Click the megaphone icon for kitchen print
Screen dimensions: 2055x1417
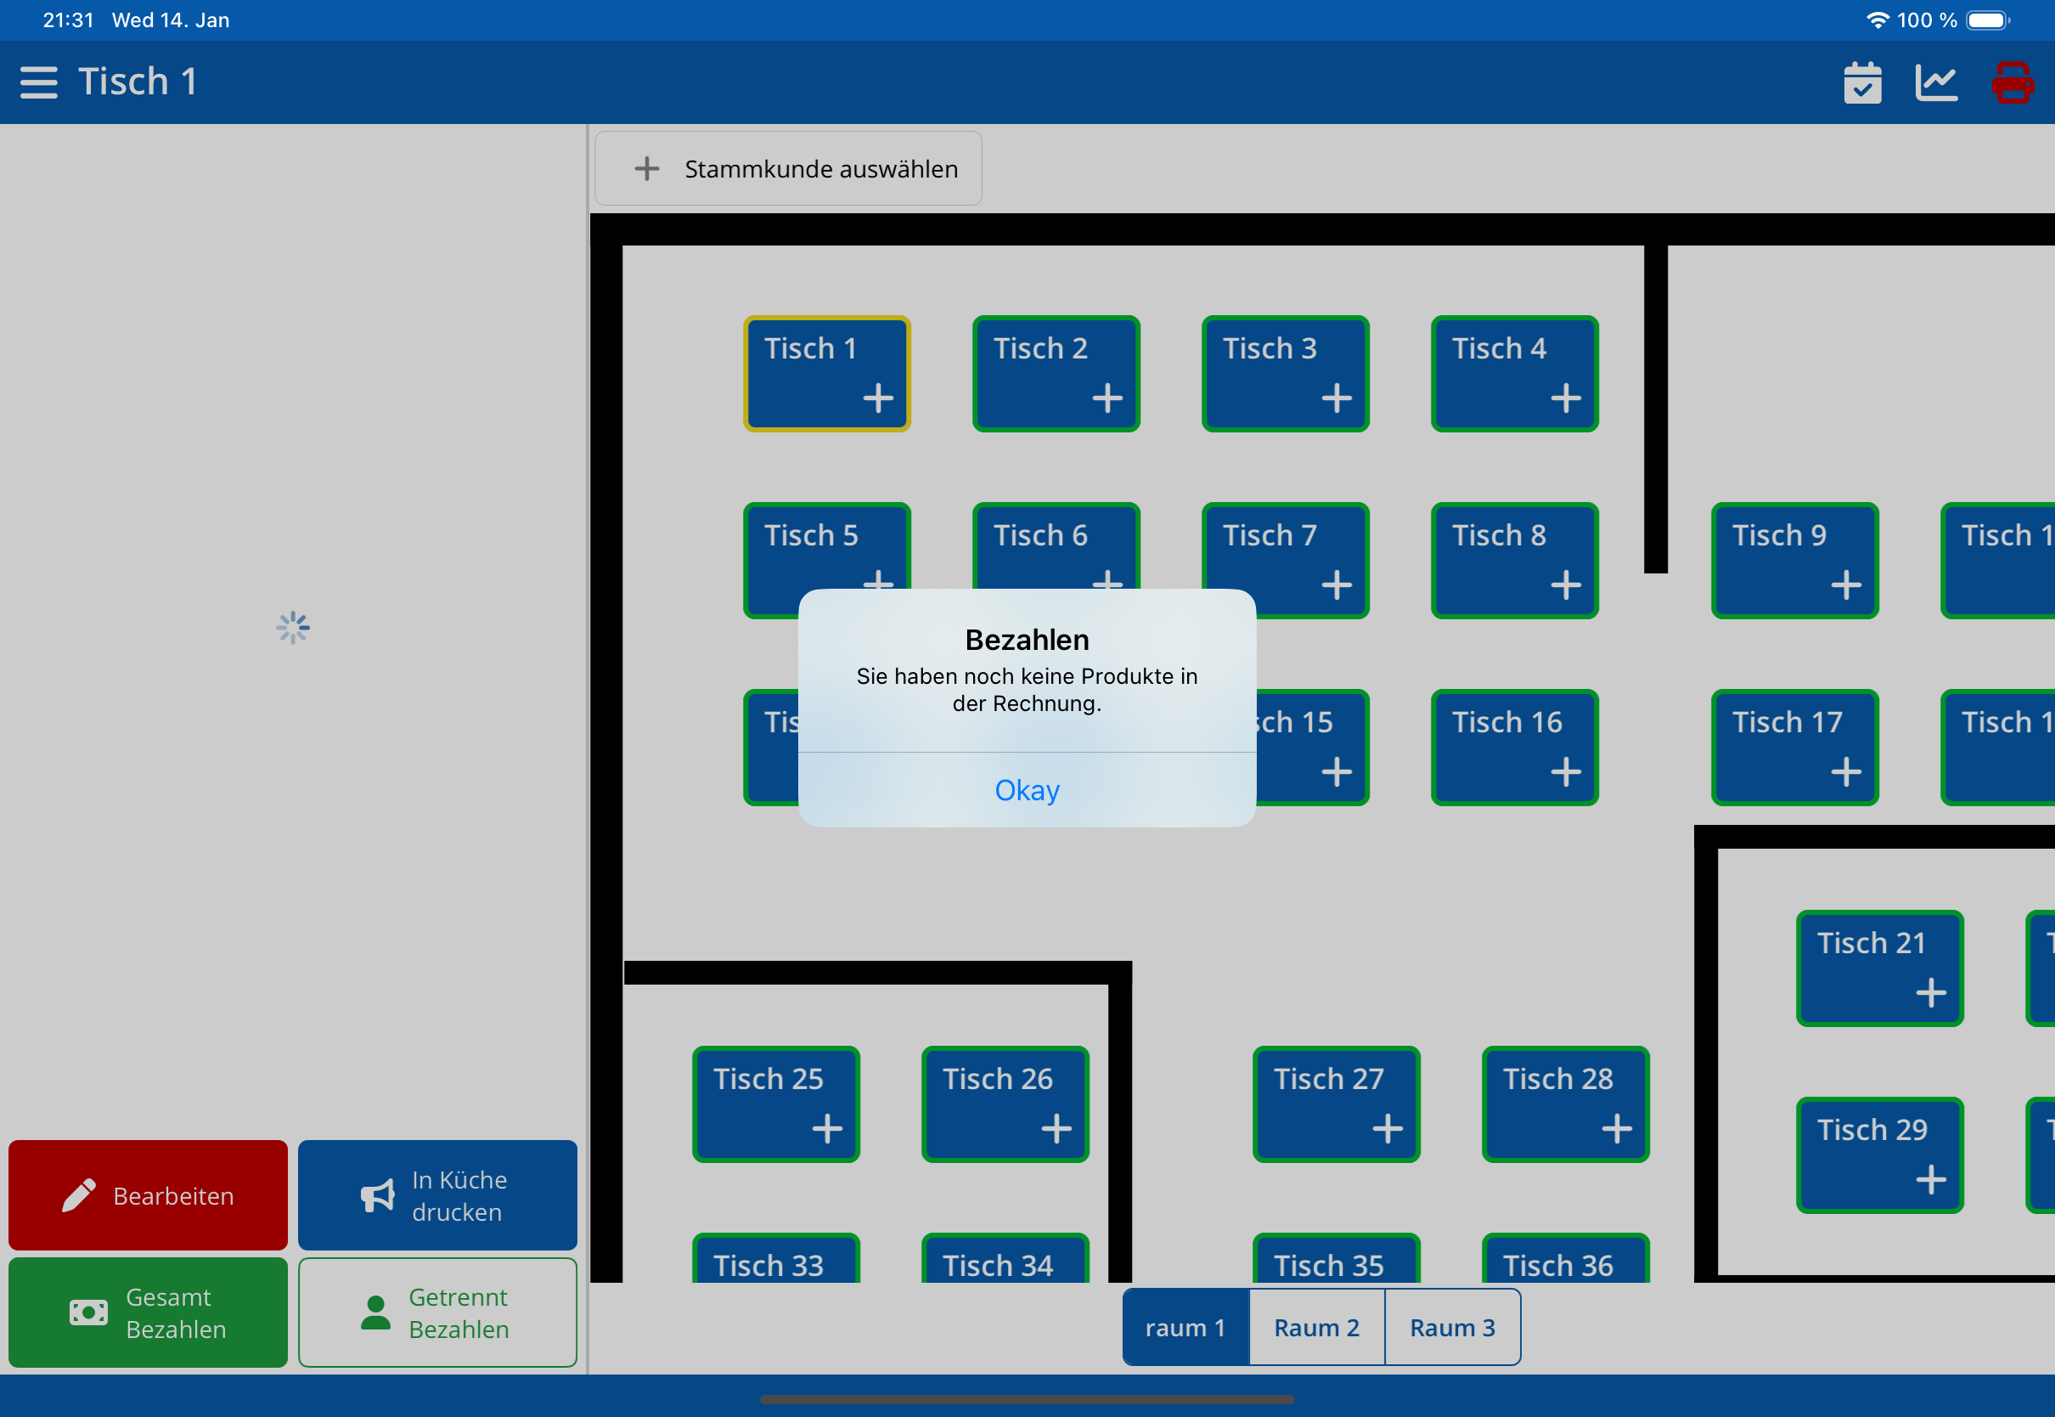[x=378, y=1196]
